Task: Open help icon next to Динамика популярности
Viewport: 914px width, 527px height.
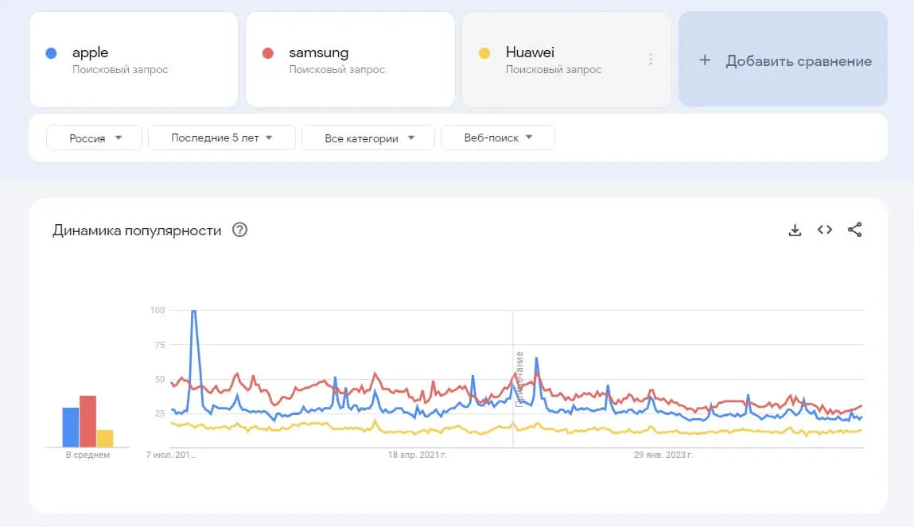Action: coord(239,230)
